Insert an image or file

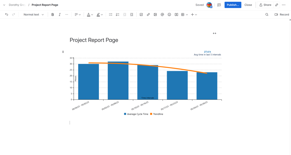click(x=155, y=14)
